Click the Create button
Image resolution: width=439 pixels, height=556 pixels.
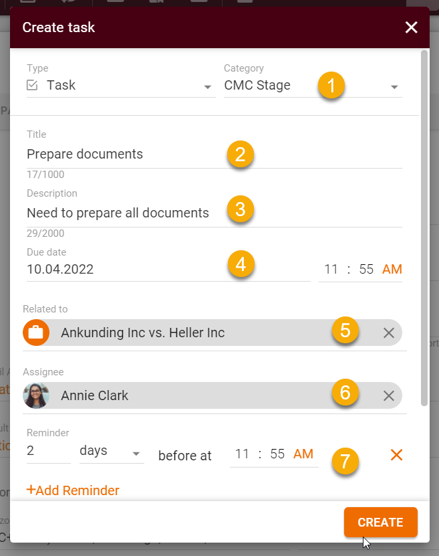tap(381, 523)
